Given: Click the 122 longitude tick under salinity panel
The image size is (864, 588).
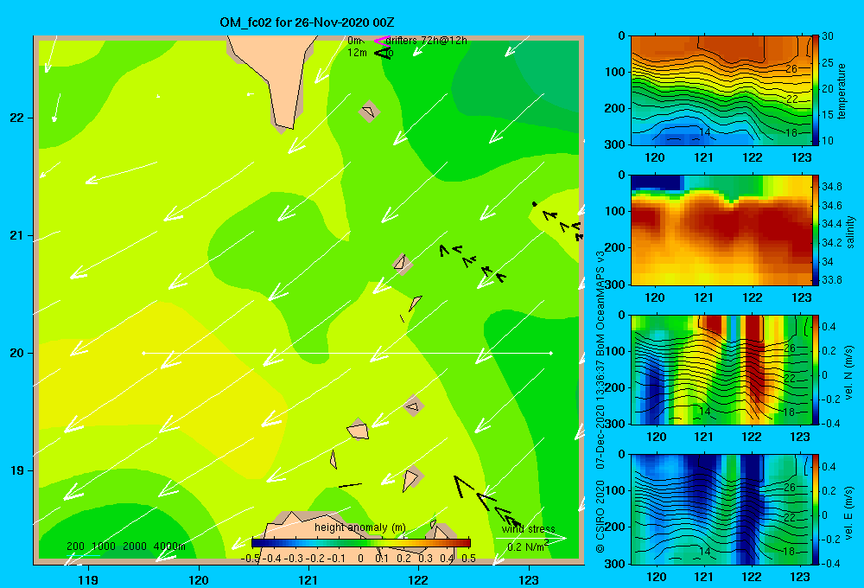Looking at the screenshot, I should point(753,297).
